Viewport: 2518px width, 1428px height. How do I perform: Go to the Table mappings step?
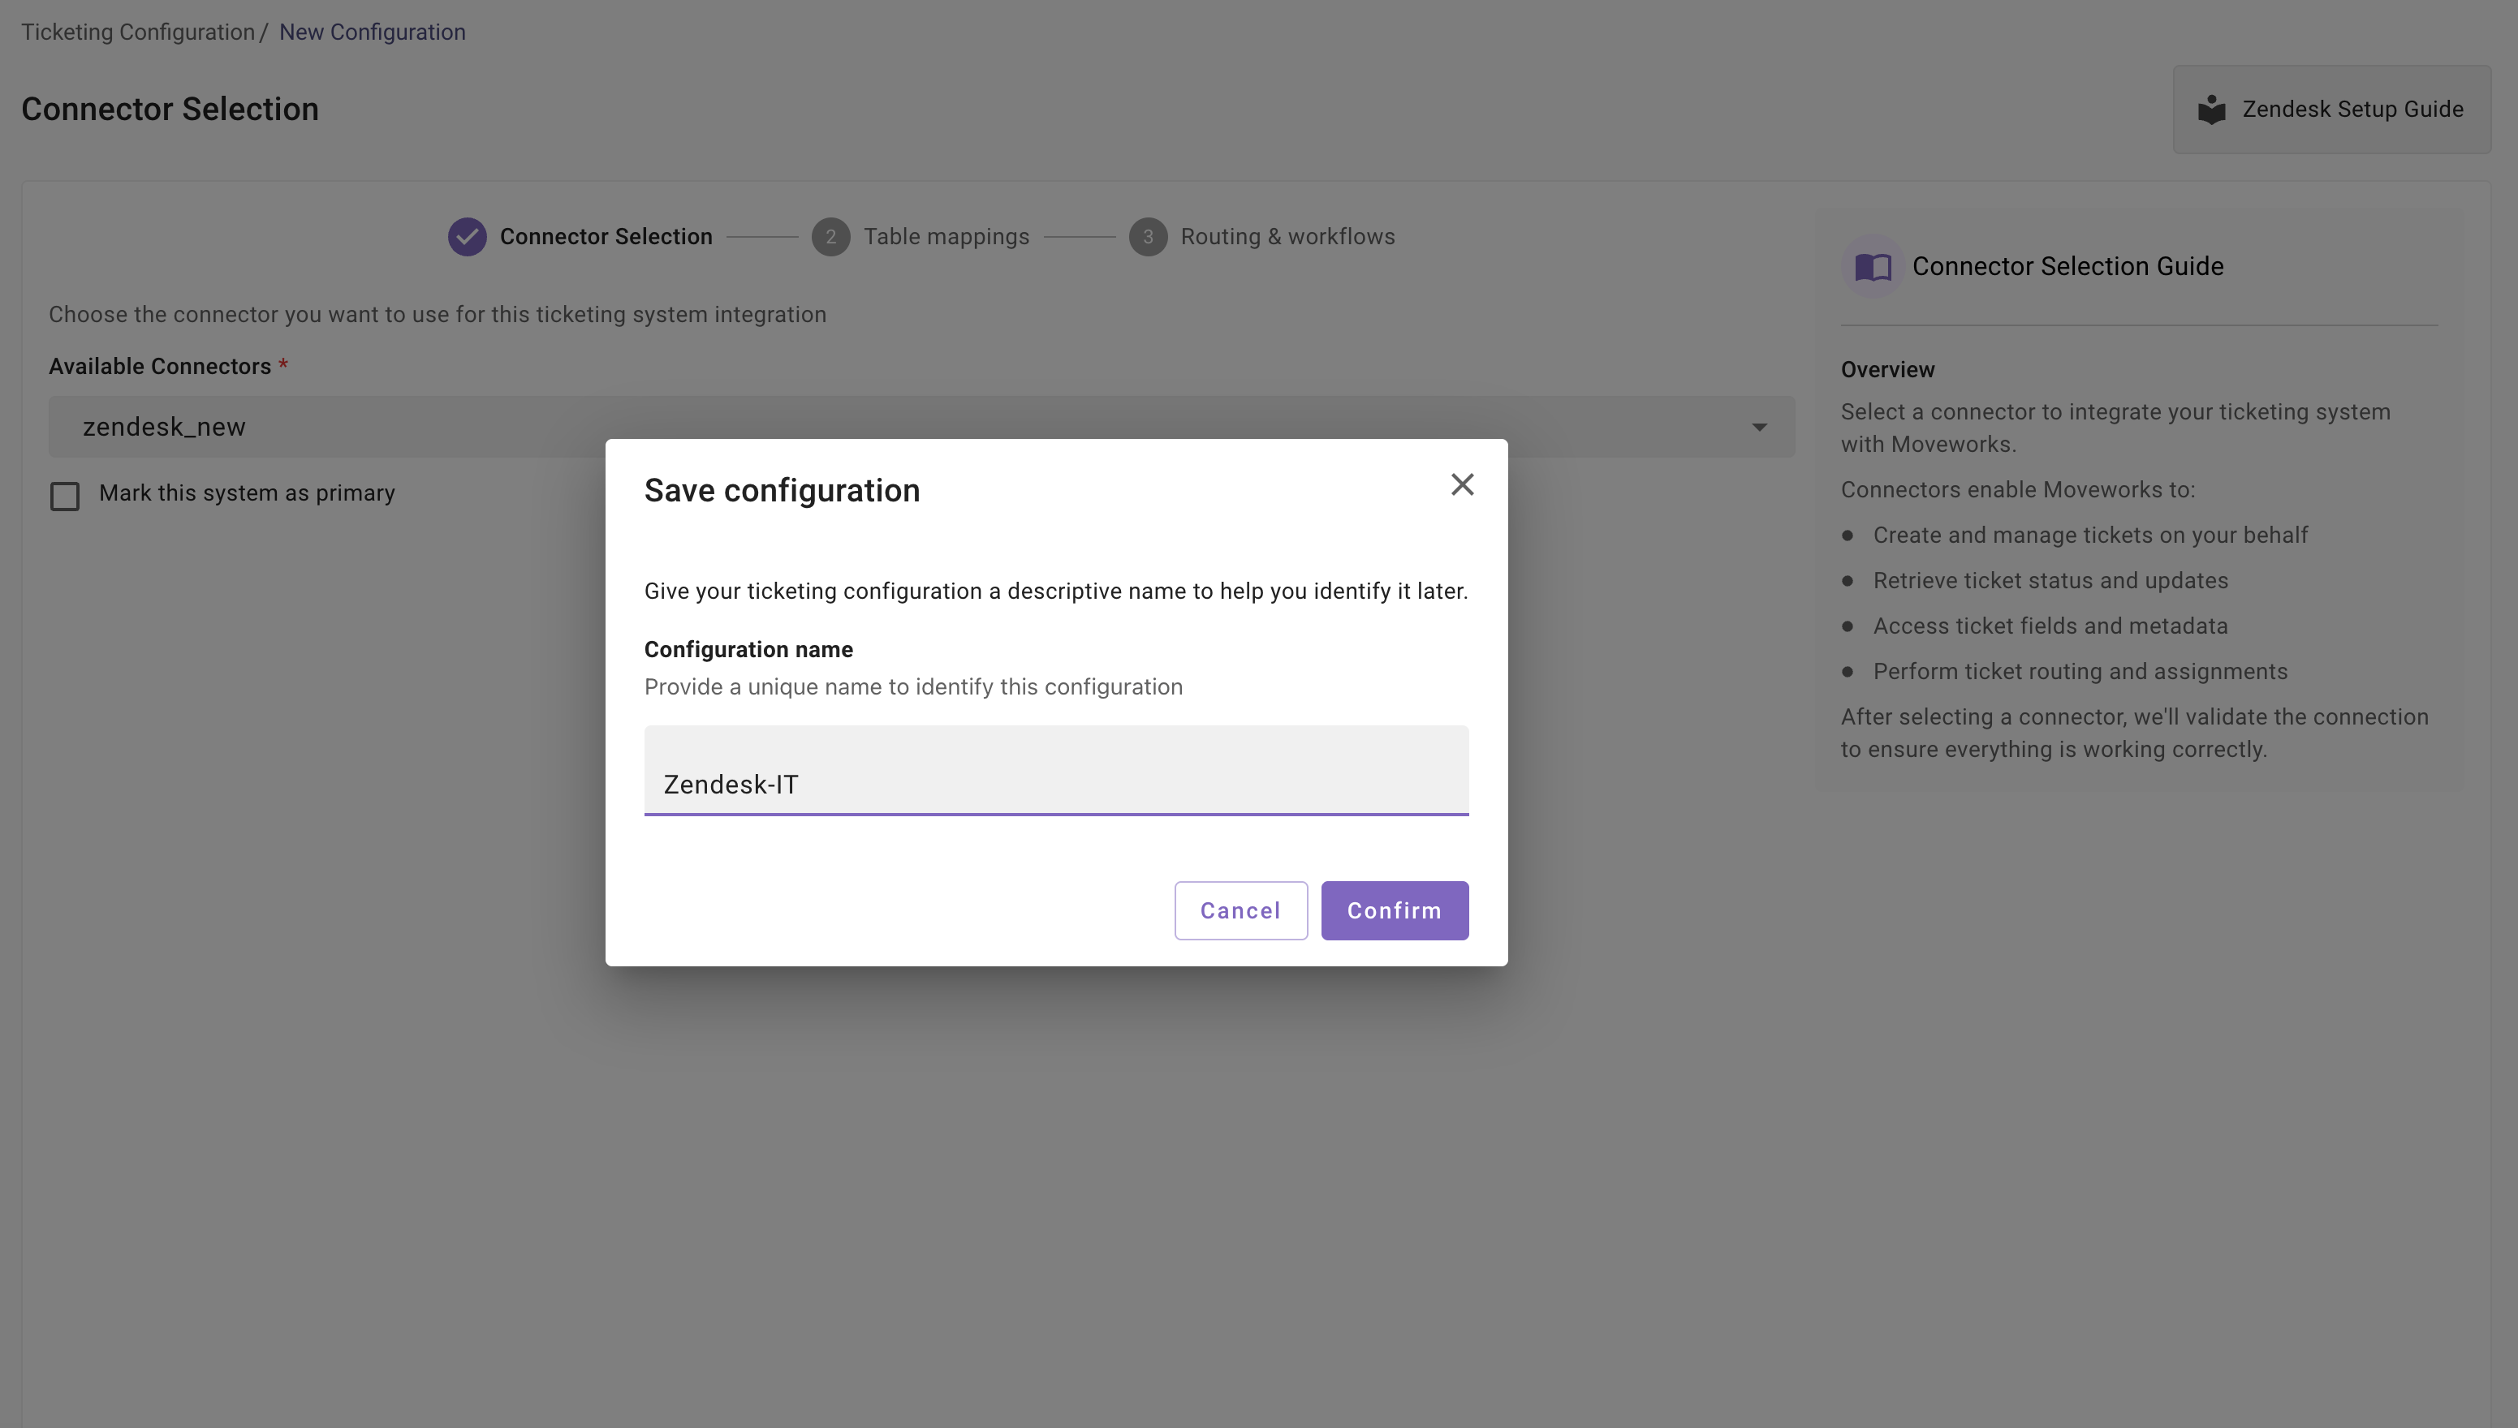[946, 238]
